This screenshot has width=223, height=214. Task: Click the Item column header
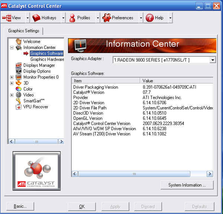pos(106,80)
